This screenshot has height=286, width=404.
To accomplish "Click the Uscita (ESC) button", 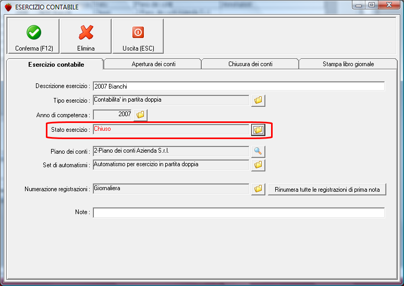I will coord(138,36).
